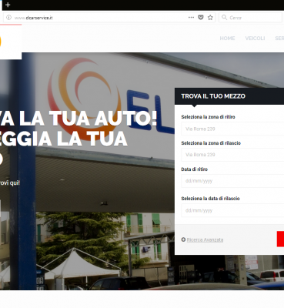Click the Data di ritiro label
The width and height of the screenshot is (284, 308).
tap(195, 169)
